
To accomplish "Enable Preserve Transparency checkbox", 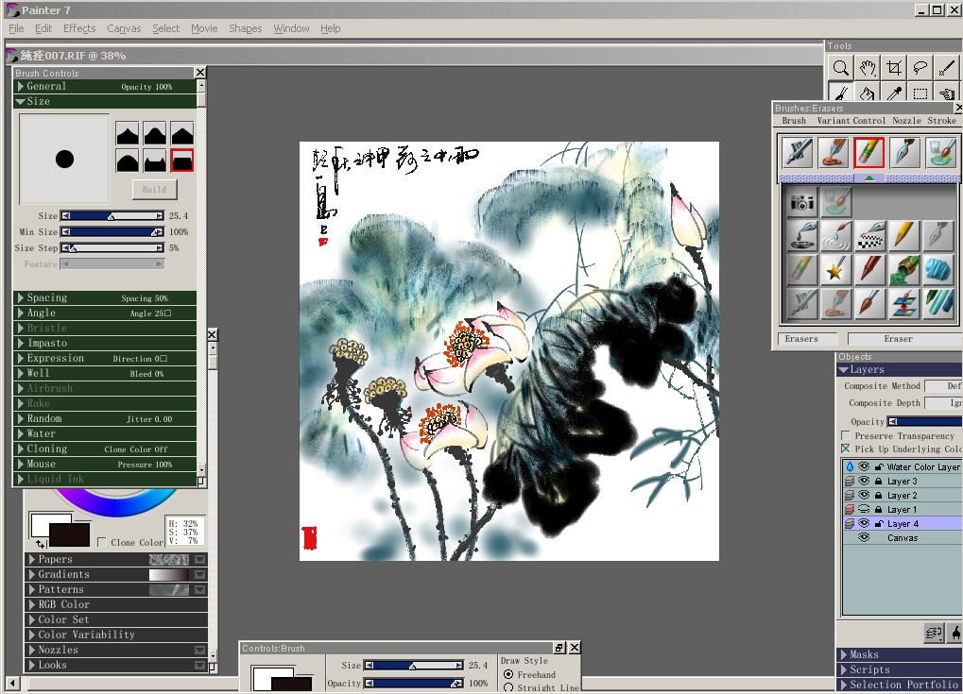I will (x=846, y=435).
